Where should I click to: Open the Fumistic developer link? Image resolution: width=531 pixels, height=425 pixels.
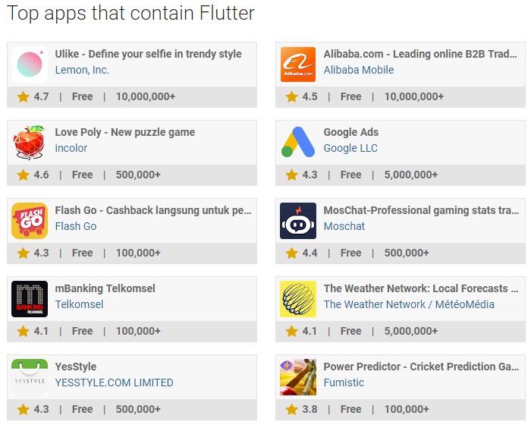pos(344,382)
